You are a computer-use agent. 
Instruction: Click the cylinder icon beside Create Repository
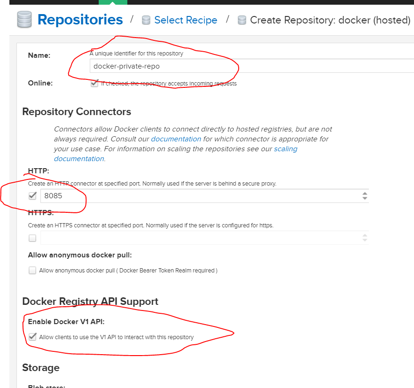click(x=242, y=20)
